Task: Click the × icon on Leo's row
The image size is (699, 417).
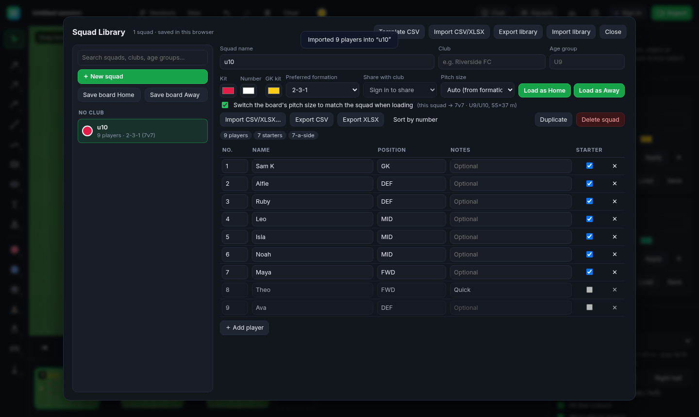Action: pos(615,219)
